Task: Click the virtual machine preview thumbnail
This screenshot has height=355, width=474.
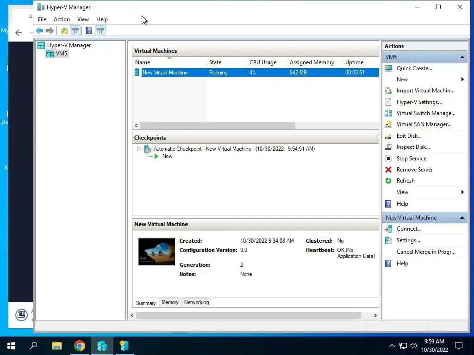Action: (156, 252)
